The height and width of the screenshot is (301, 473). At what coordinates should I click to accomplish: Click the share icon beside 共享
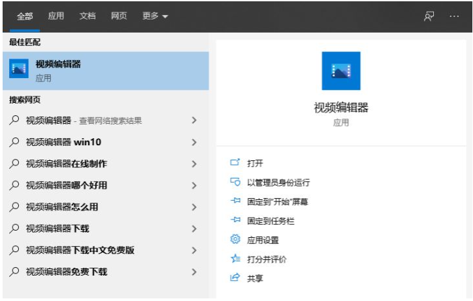(x=235, y=278)
